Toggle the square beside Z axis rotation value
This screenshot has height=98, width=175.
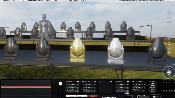click(128, 91)
